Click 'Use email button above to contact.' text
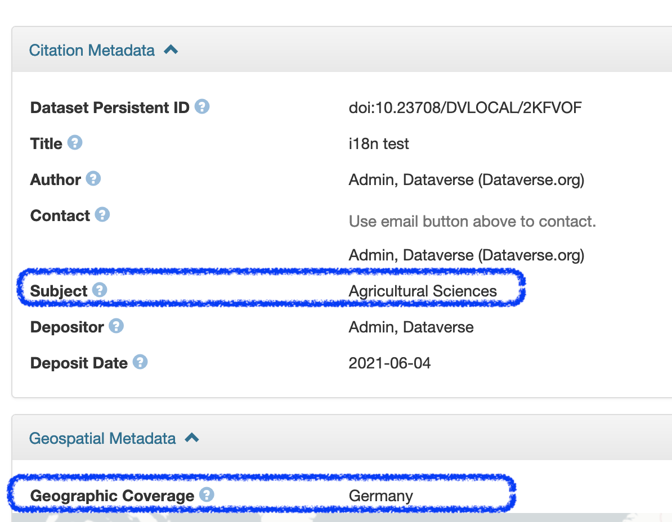 coord(472,222)
